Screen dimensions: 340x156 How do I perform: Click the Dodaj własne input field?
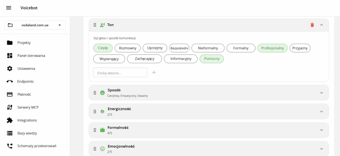120,73
